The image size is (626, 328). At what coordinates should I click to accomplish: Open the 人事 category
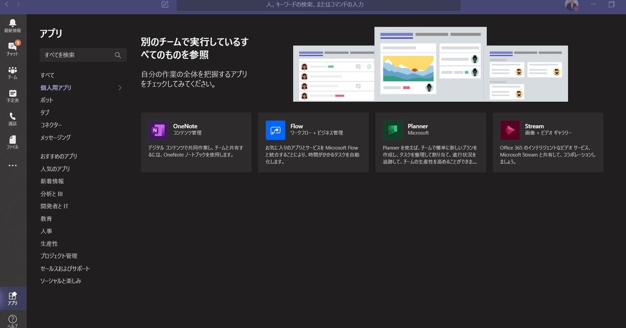pos(46,232)
